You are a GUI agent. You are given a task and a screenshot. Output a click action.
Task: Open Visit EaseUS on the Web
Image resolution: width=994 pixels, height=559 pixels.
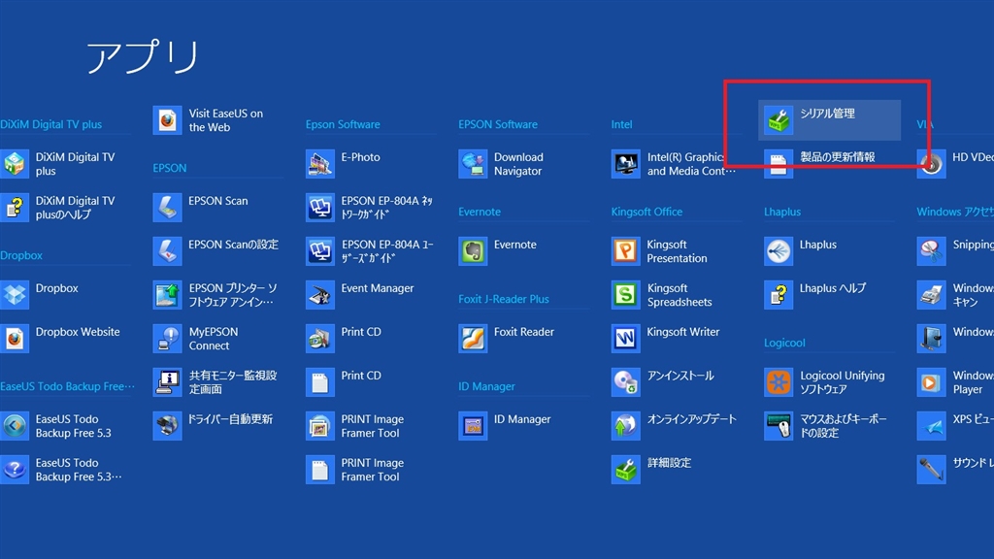(168, 120)
